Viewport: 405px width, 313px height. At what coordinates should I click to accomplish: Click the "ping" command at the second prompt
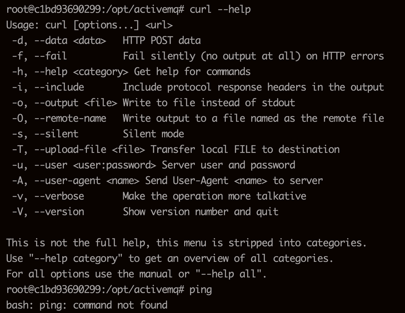coord(201,290)
